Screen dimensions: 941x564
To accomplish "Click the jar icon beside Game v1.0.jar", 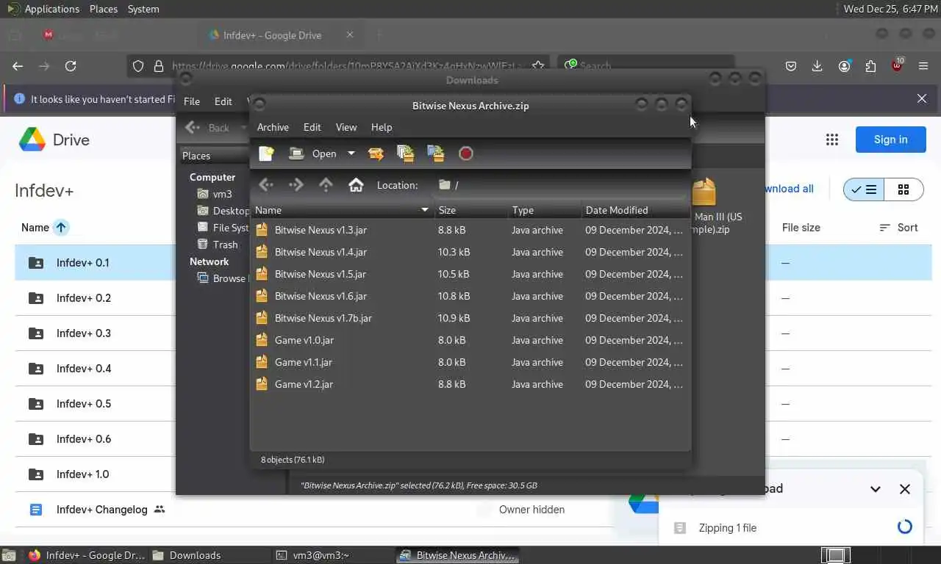I will click(x=262, y=340).
